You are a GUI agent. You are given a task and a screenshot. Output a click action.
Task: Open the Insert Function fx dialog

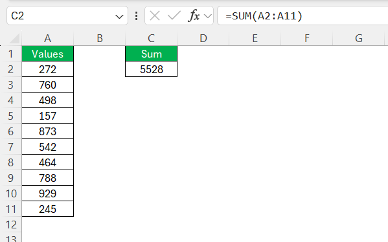194,16
